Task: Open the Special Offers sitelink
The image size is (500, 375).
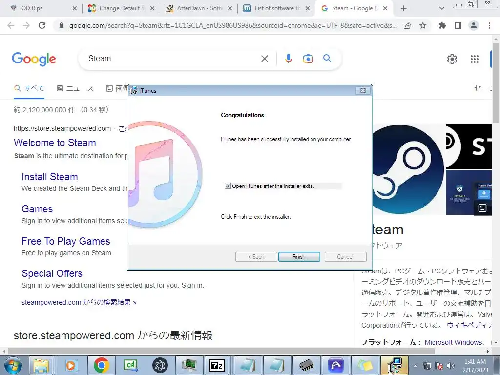Action: pos(52,273)
